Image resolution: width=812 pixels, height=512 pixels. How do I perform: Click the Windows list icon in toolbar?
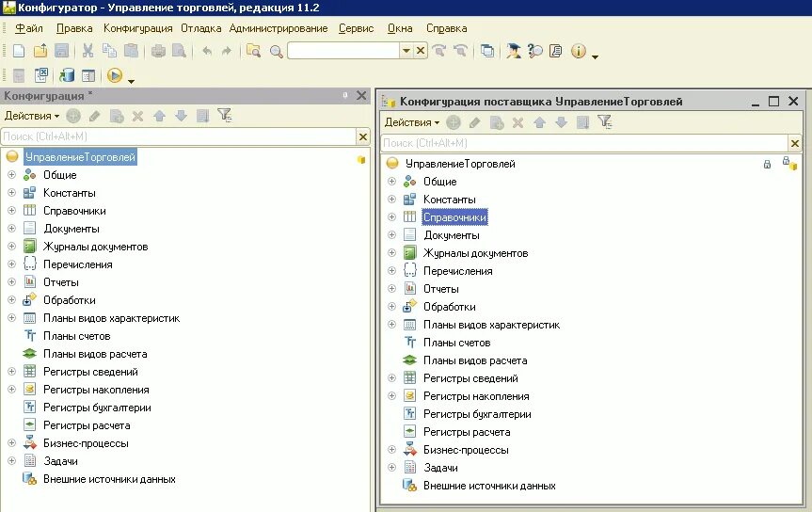[x=487, y=51]
